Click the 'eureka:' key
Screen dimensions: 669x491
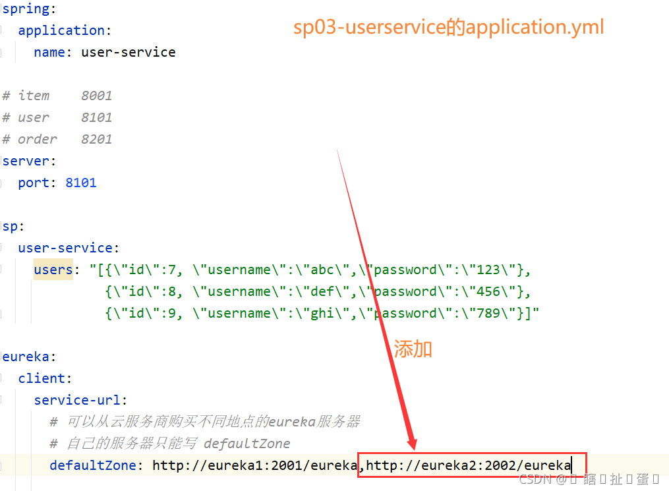tap(29, 357)
